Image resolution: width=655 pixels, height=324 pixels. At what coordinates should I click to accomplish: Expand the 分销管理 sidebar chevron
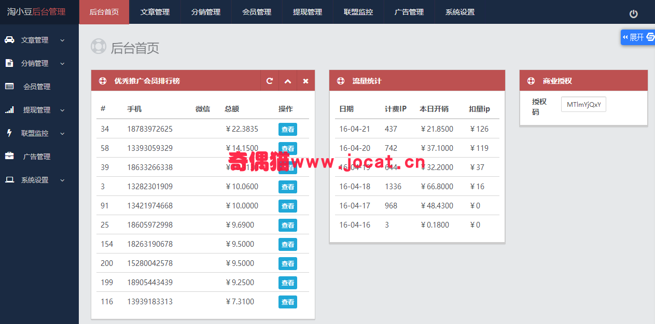coord(62,63)
